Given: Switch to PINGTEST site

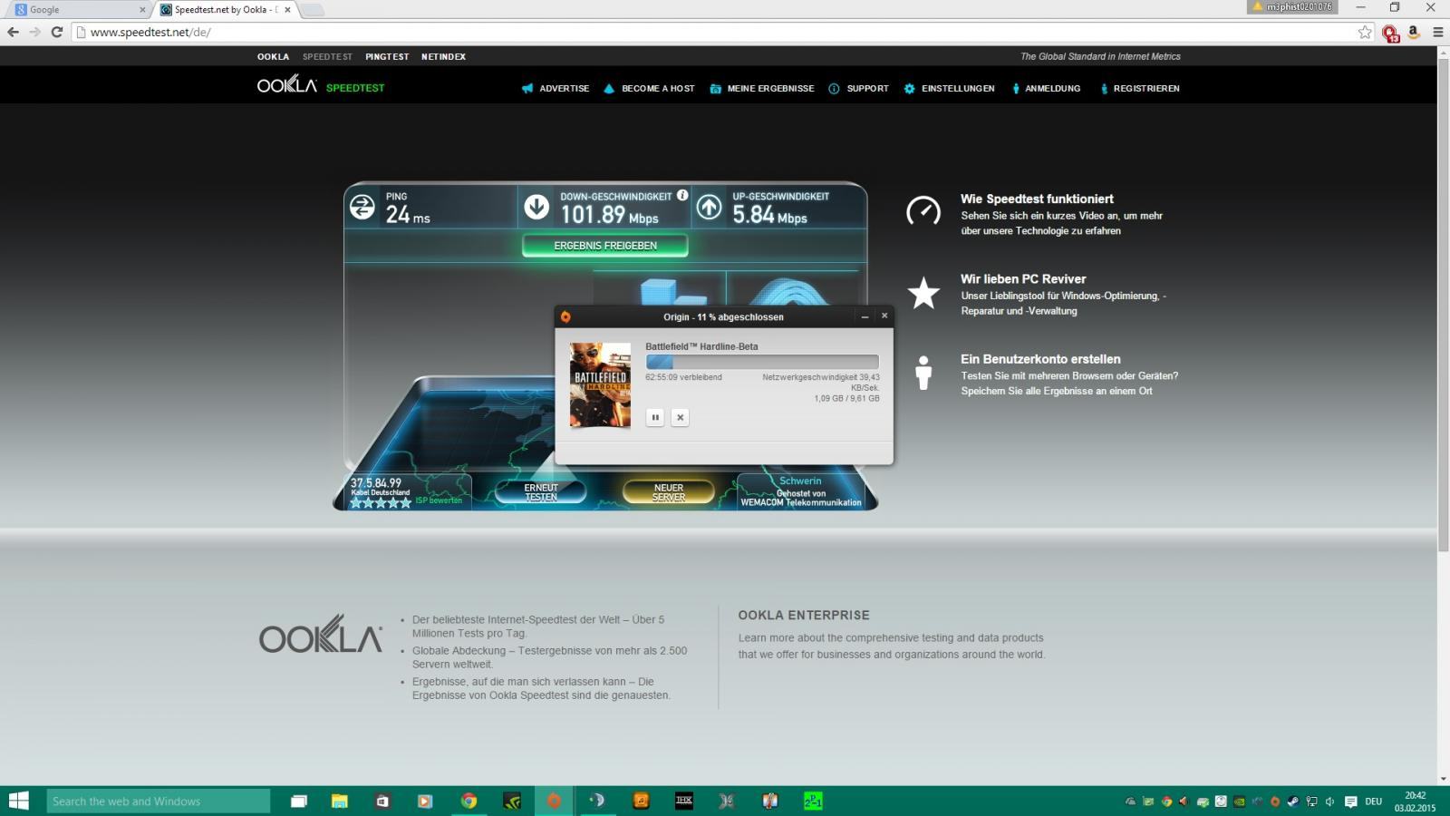Looking at the screenshot, I should [387, 56].
